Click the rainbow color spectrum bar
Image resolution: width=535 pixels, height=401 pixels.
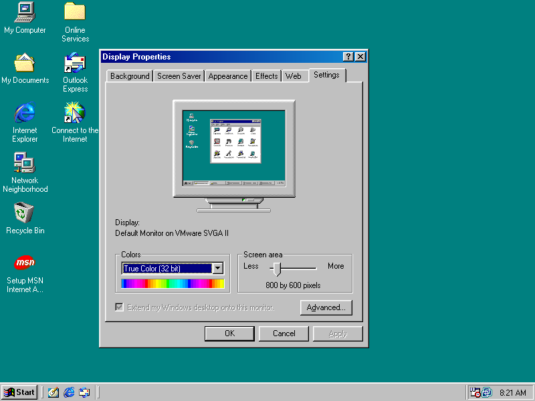173,283
